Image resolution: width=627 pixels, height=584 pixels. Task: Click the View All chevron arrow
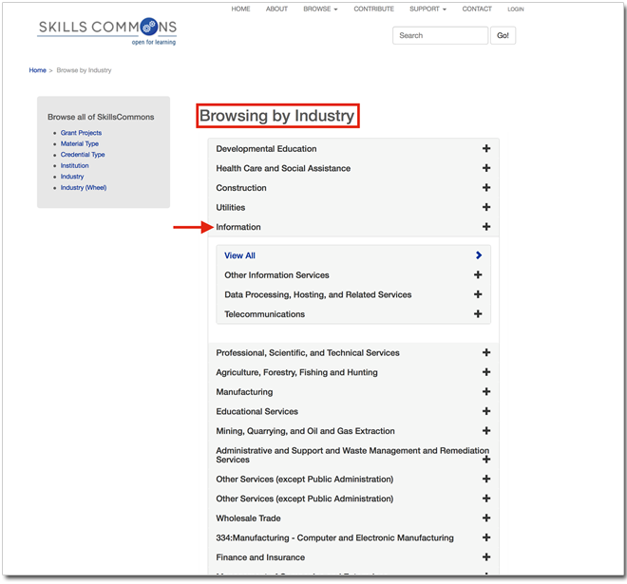[x=479, y=255]
